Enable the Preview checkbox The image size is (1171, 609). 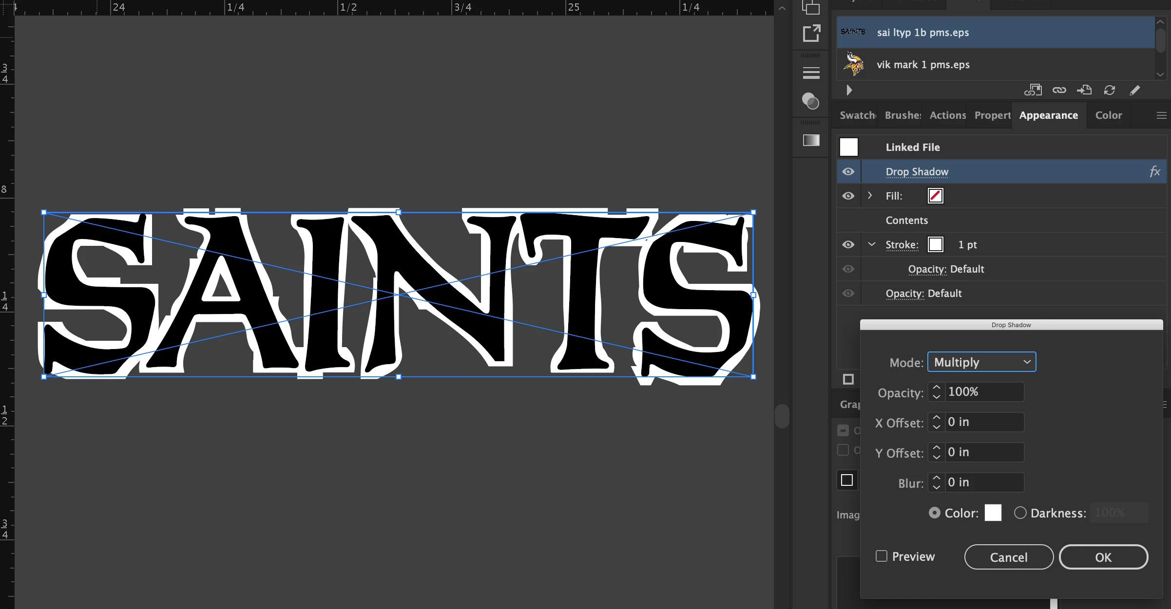click(x=882, y=556)
